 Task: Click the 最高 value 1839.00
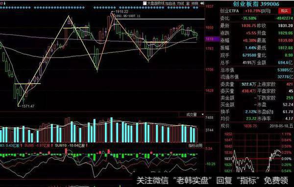(285, 41)
